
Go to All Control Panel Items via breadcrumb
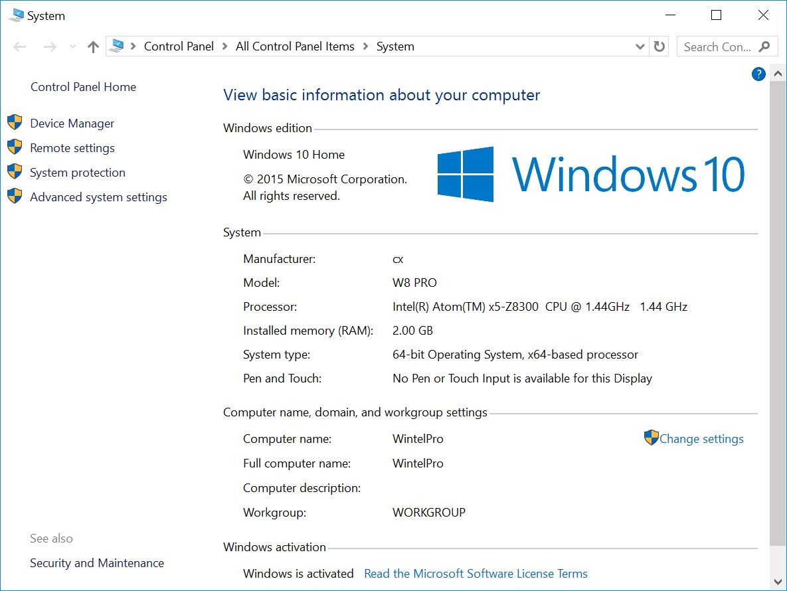click(x=295, y=46)
